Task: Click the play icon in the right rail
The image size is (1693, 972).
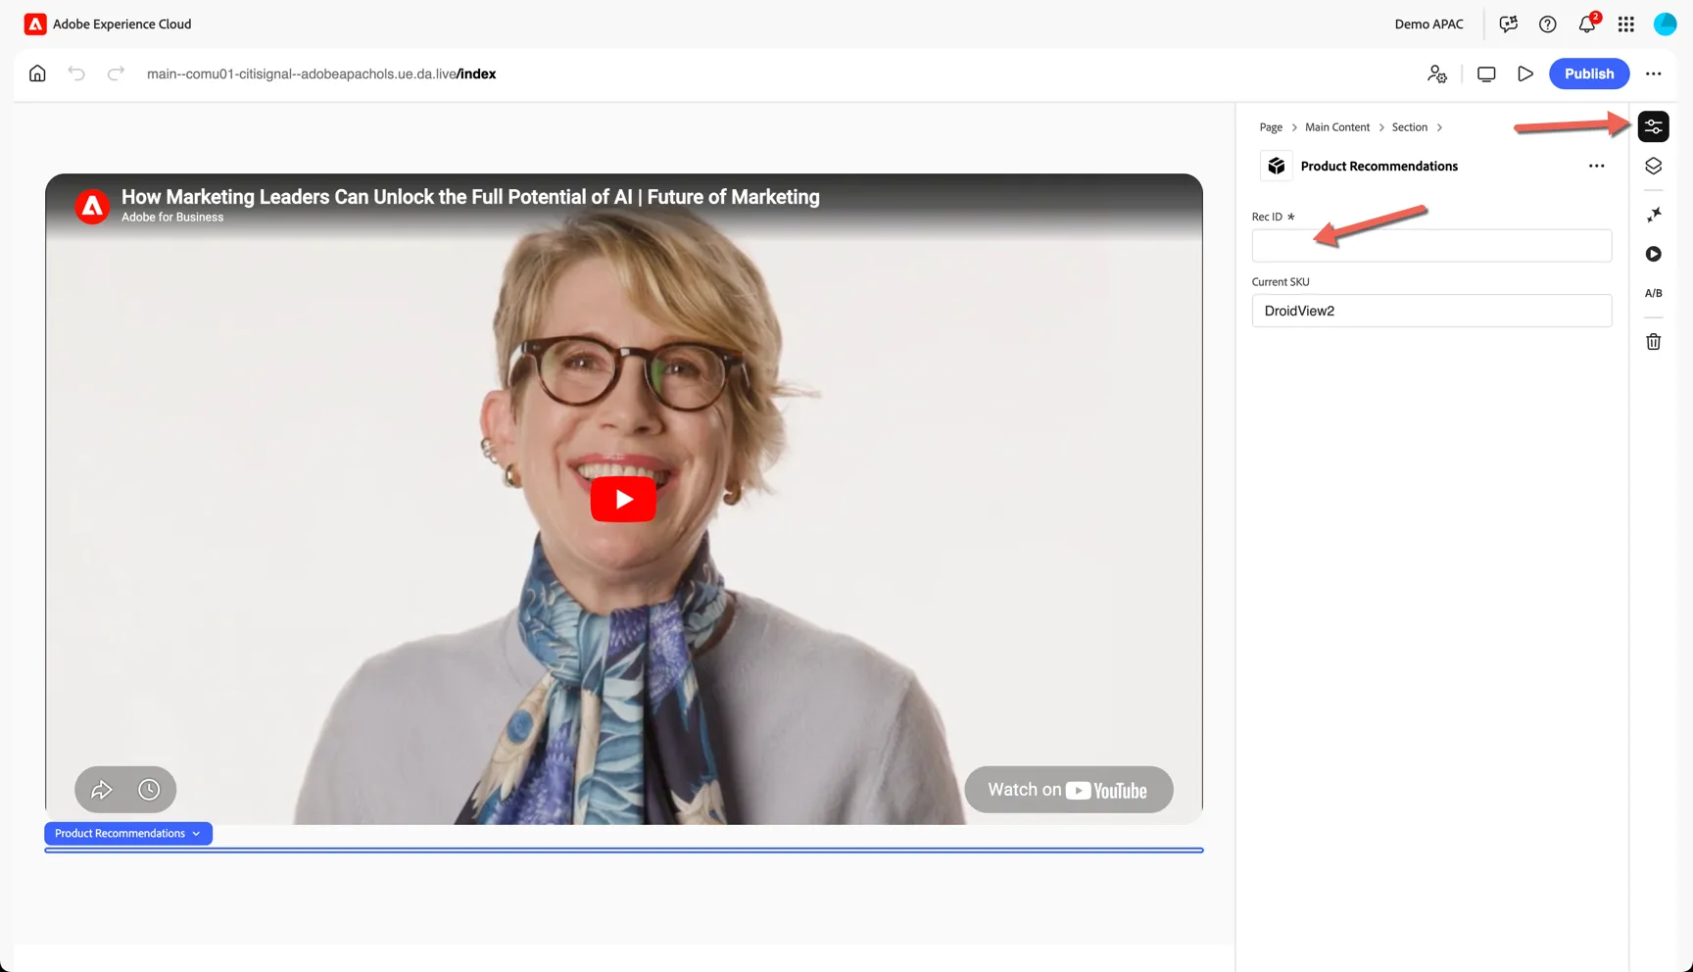Action: (1653, 254)
